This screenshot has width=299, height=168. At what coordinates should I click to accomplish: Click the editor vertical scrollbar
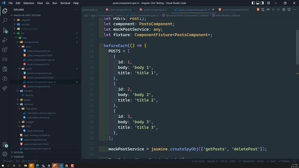297,47
